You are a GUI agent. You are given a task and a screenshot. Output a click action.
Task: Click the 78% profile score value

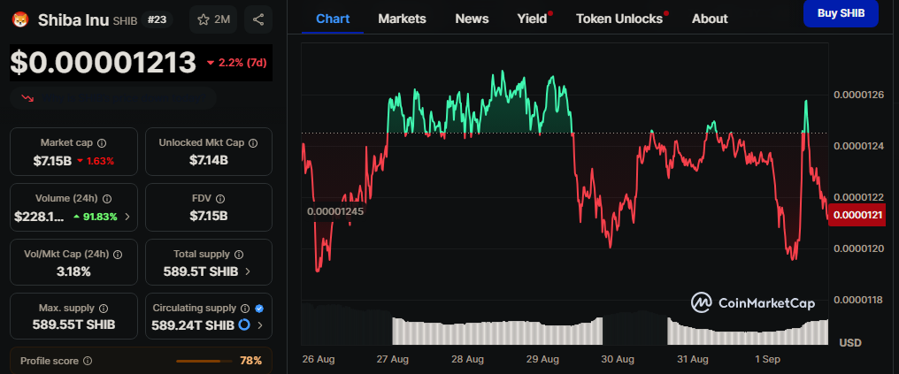tap(250, 361)
